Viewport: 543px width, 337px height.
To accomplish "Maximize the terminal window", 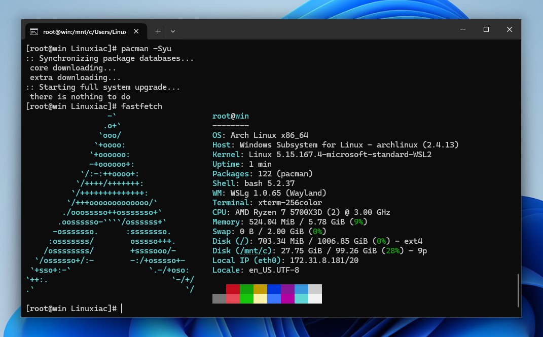I will pyautogui.click(x=486, y=29).
